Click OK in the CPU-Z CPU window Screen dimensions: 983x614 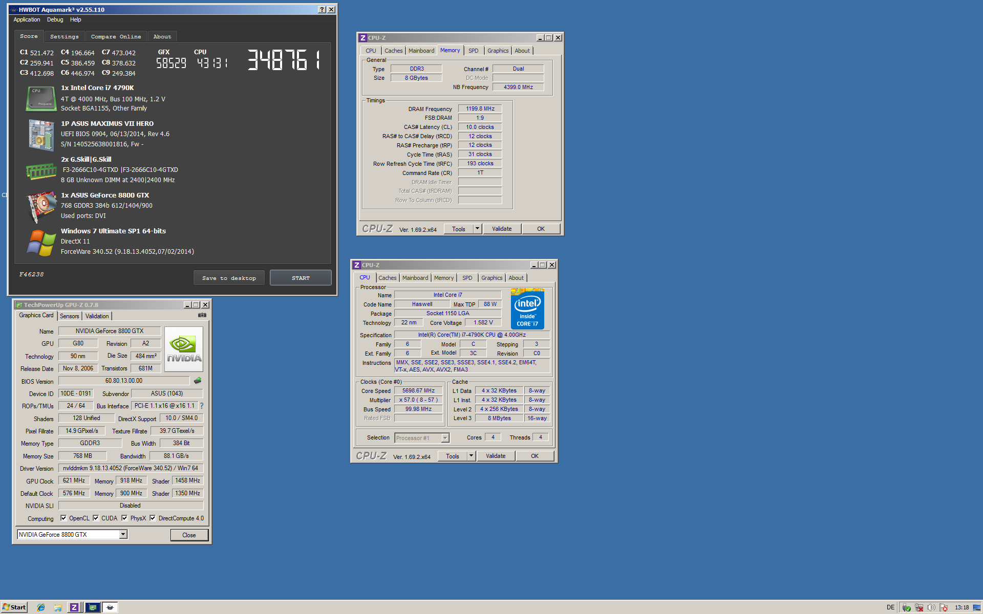pos(535,456)
